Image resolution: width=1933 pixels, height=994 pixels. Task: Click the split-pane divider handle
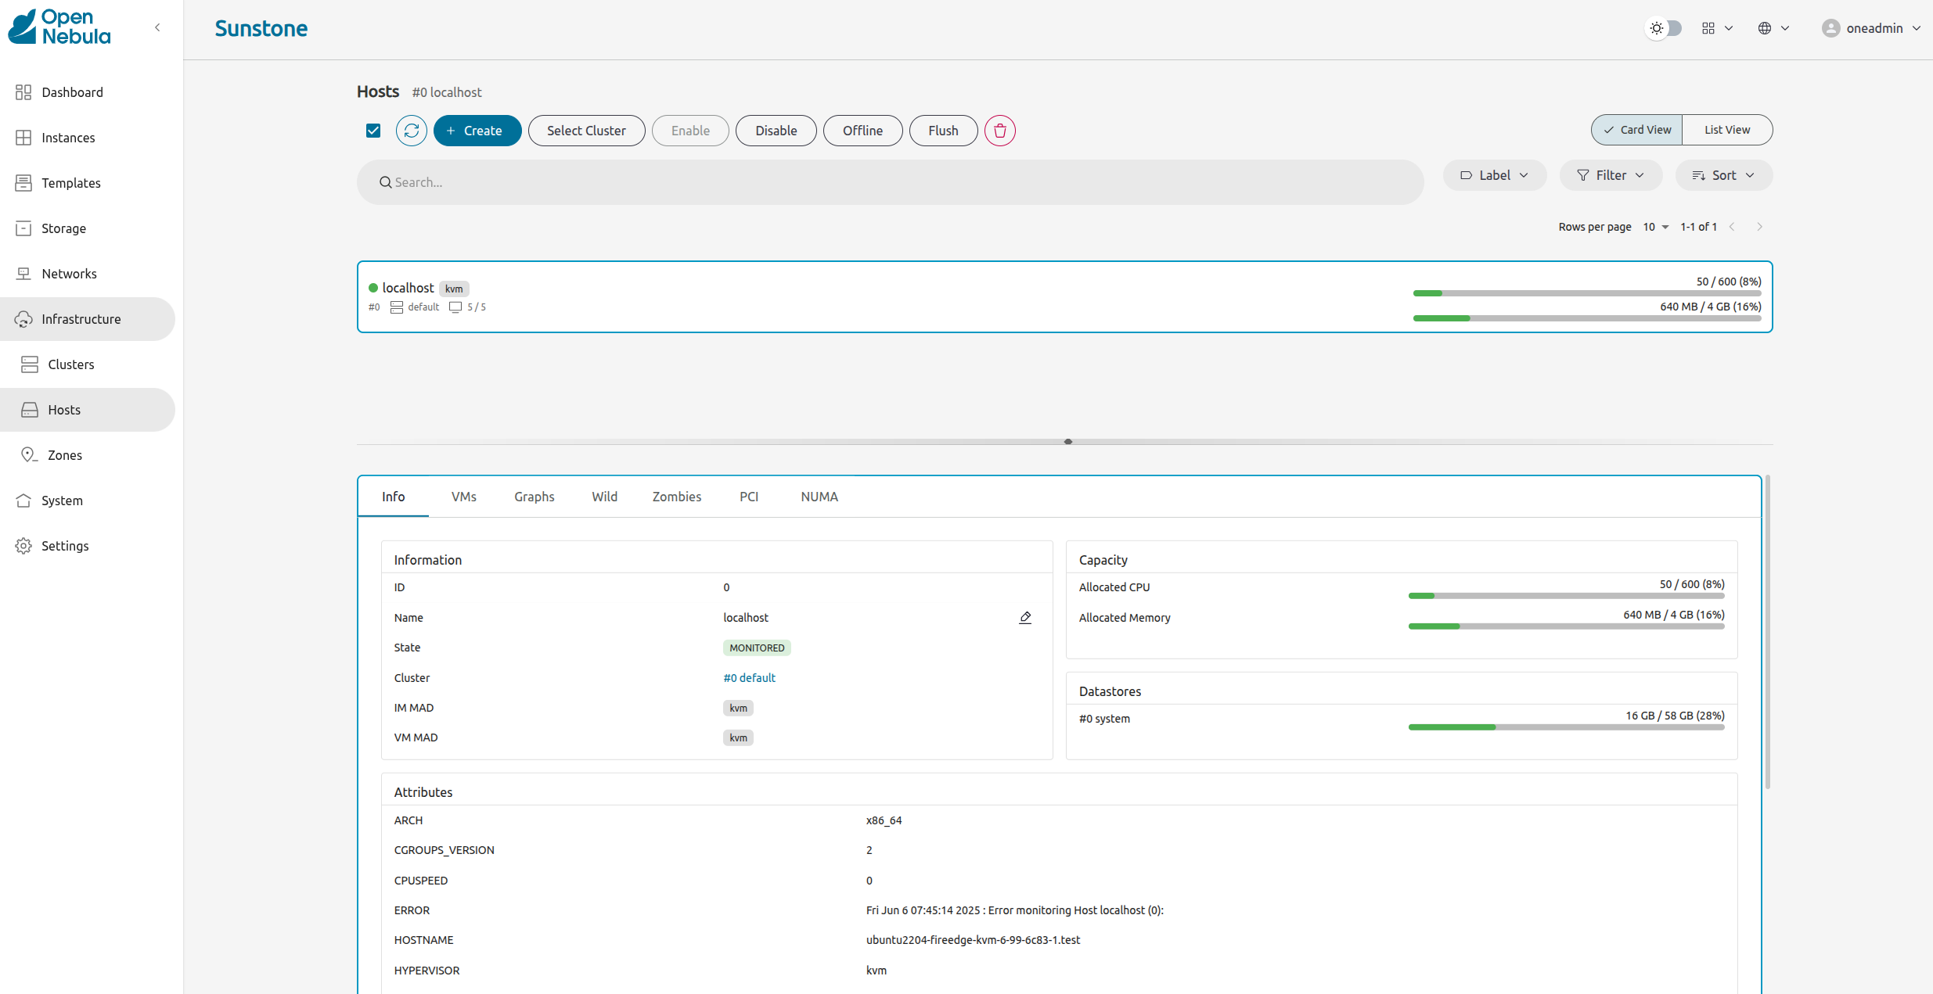[1067, 442]
